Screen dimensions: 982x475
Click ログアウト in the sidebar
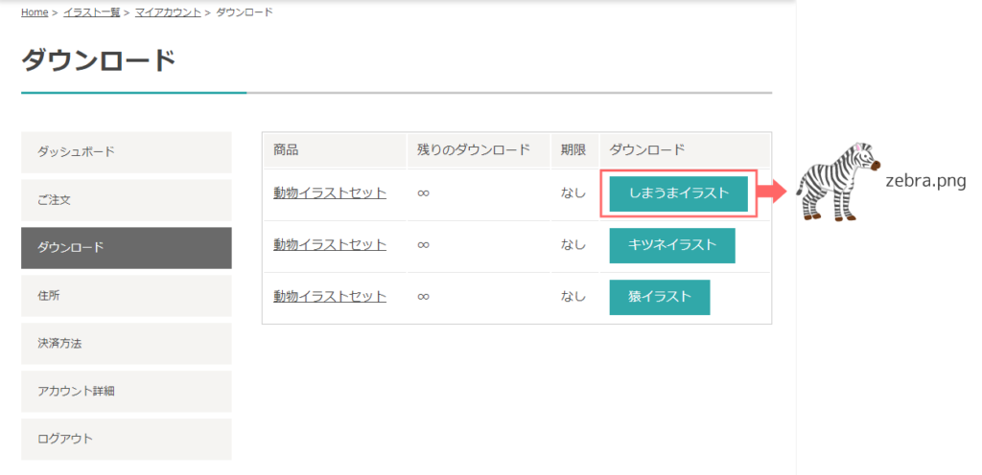[x=127, y=439]
